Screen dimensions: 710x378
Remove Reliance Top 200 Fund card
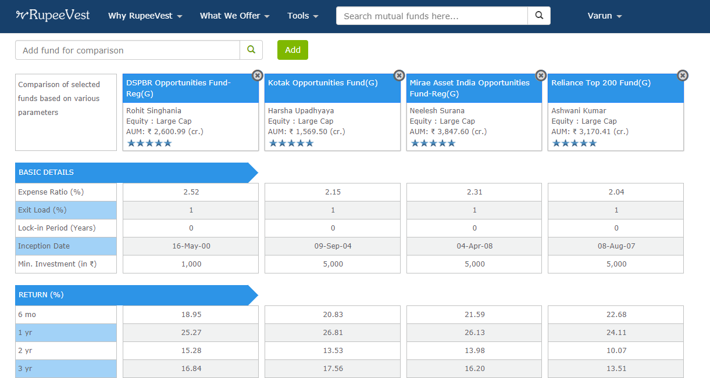(683, 75)
